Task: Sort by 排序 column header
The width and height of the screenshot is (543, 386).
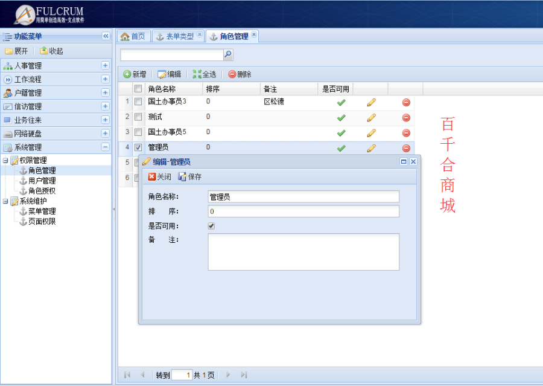Action: click(x=231, y=89)
